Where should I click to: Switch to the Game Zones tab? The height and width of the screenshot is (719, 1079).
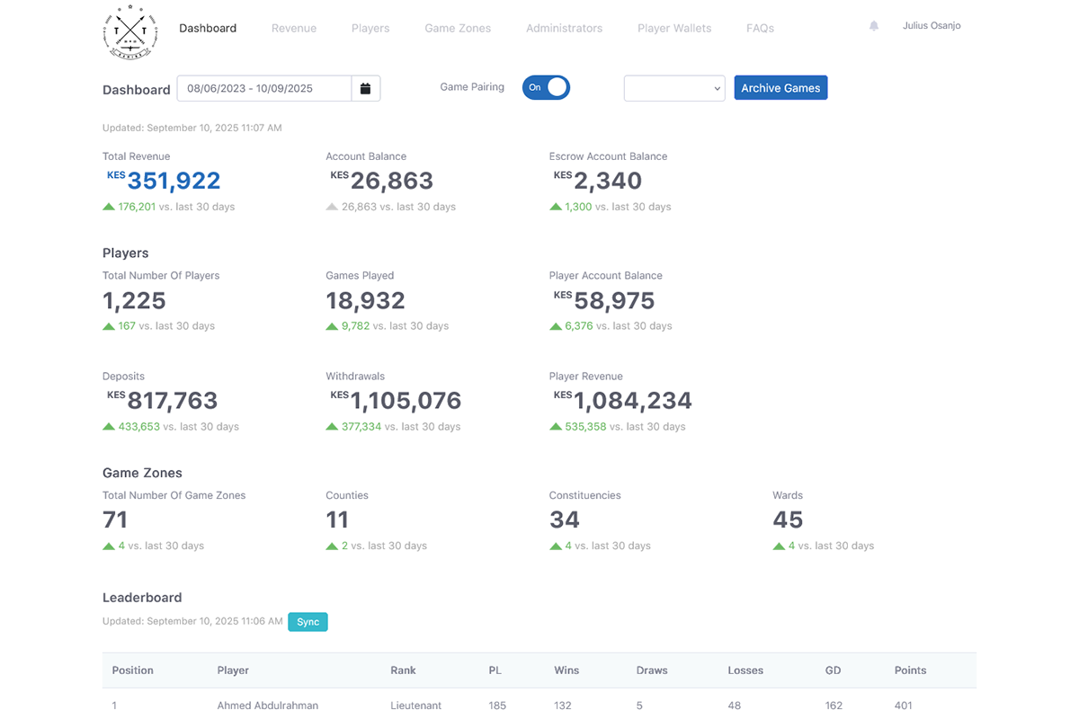(x=458, y=28)
